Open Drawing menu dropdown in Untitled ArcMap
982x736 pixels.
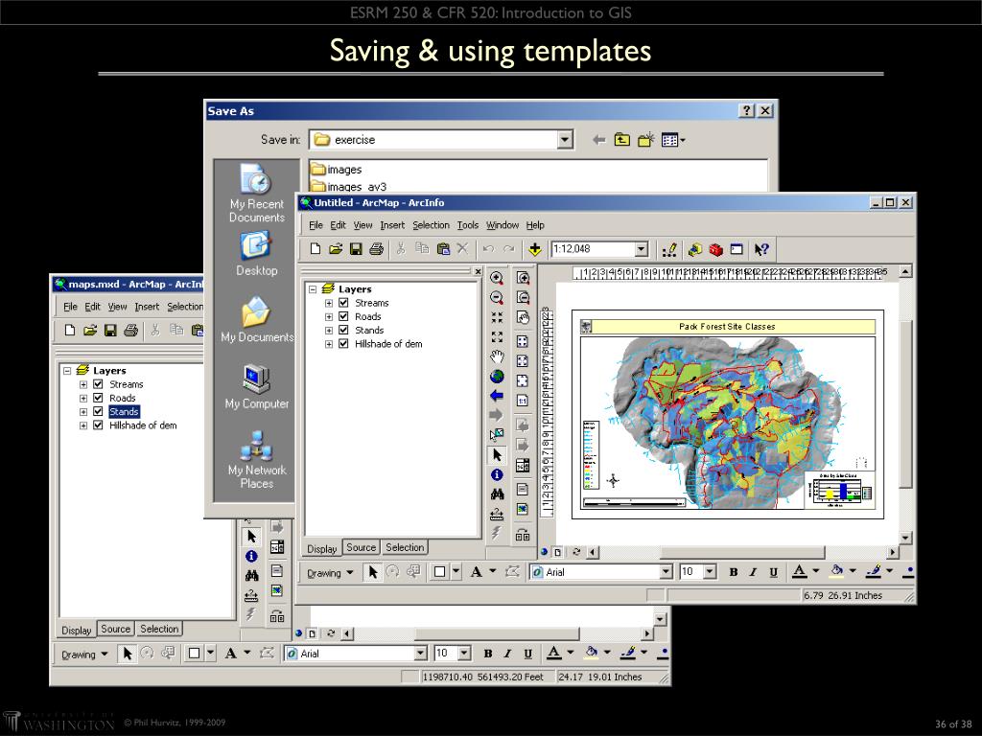click(330, 573)
